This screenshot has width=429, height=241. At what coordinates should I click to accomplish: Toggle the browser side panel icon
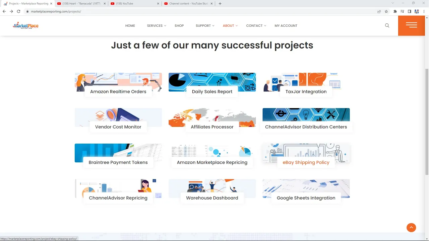click(409, 11)
